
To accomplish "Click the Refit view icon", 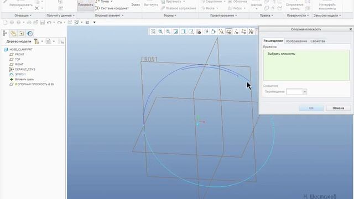I will point(153,32).
